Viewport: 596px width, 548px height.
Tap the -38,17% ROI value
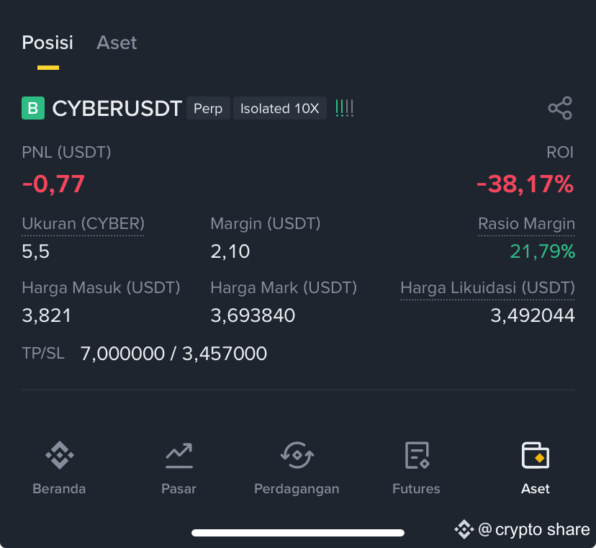click(525, 184)
